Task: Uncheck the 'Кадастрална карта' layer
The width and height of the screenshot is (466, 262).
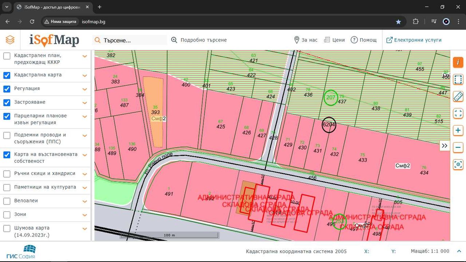Action: 7,75
